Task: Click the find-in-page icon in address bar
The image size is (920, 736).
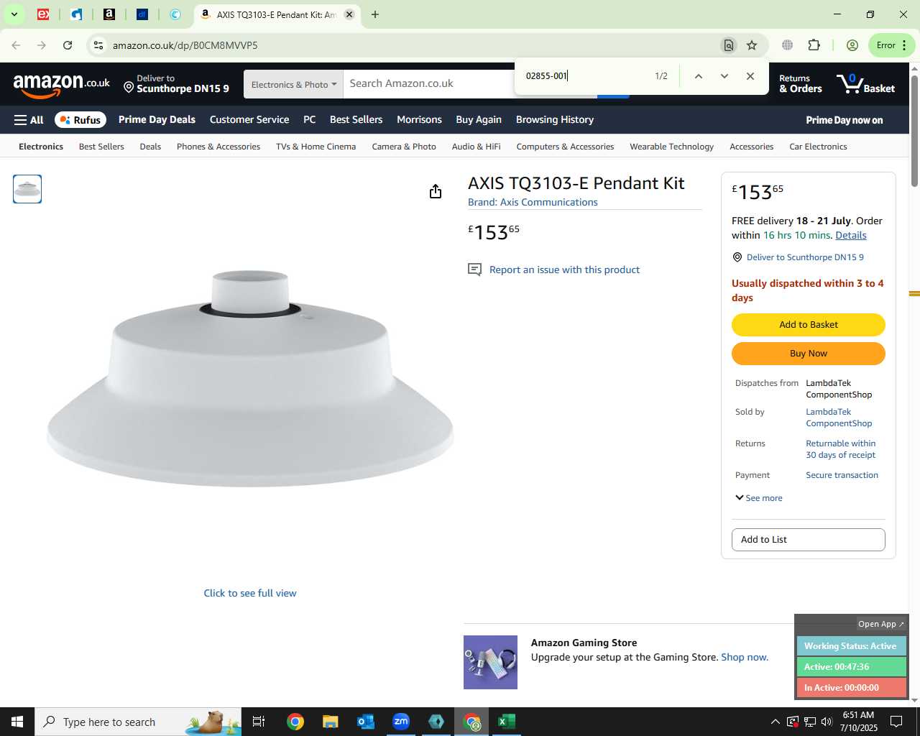Action: click(x=729, y=45)
